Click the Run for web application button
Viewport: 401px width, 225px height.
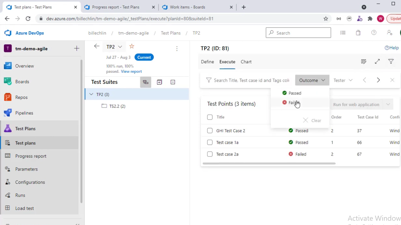pos(356,105)
